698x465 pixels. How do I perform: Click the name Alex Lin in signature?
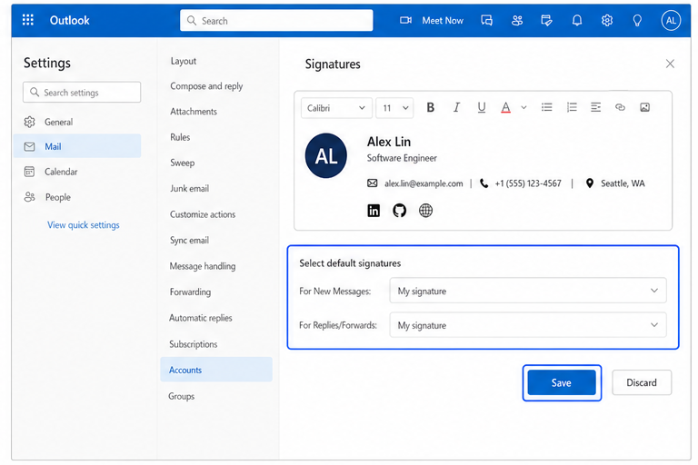point(389,142)
